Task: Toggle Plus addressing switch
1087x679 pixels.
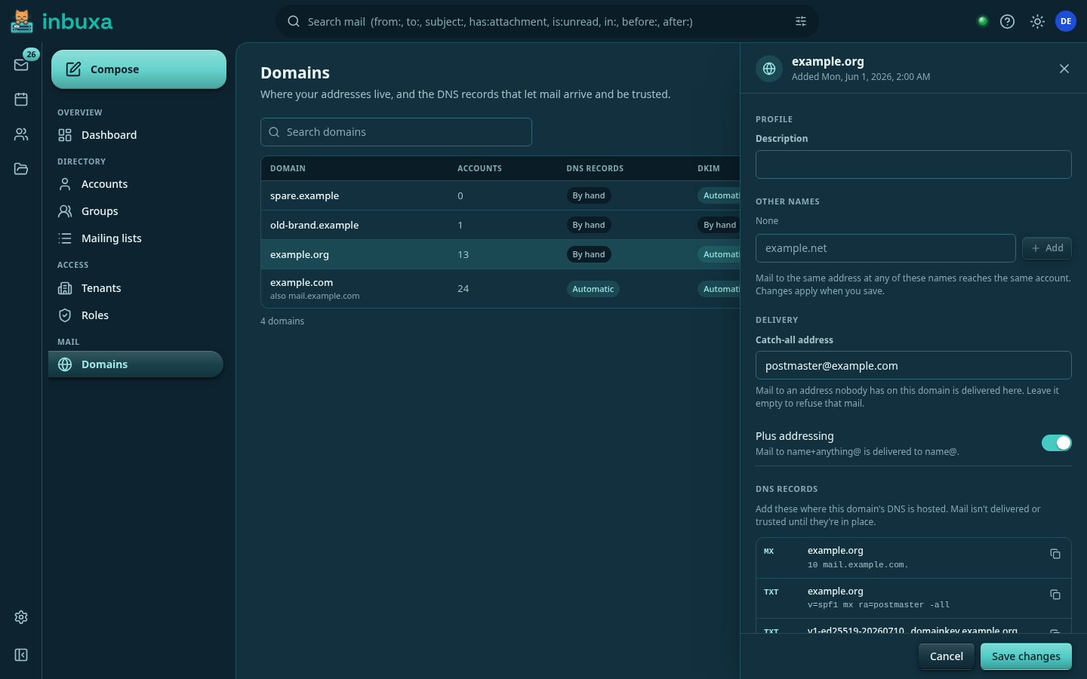Action: [x=1057, y=443]
